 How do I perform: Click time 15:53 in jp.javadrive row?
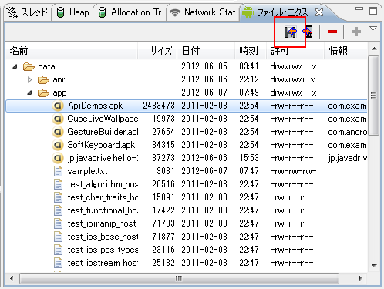click(249, 158)
